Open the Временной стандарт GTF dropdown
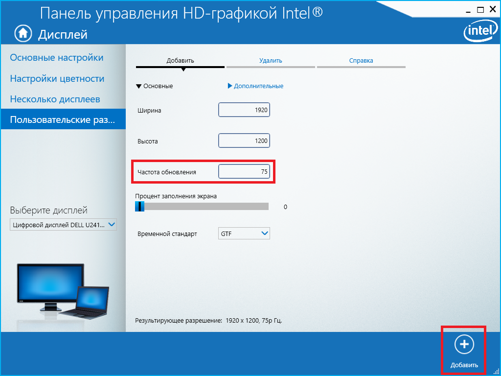The height and width of the screenshot is (376, 501). pos(244,234)
